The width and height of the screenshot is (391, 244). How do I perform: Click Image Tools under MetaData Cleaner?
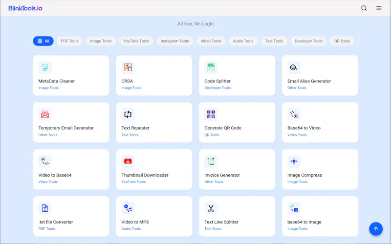(x=48, y=88)
